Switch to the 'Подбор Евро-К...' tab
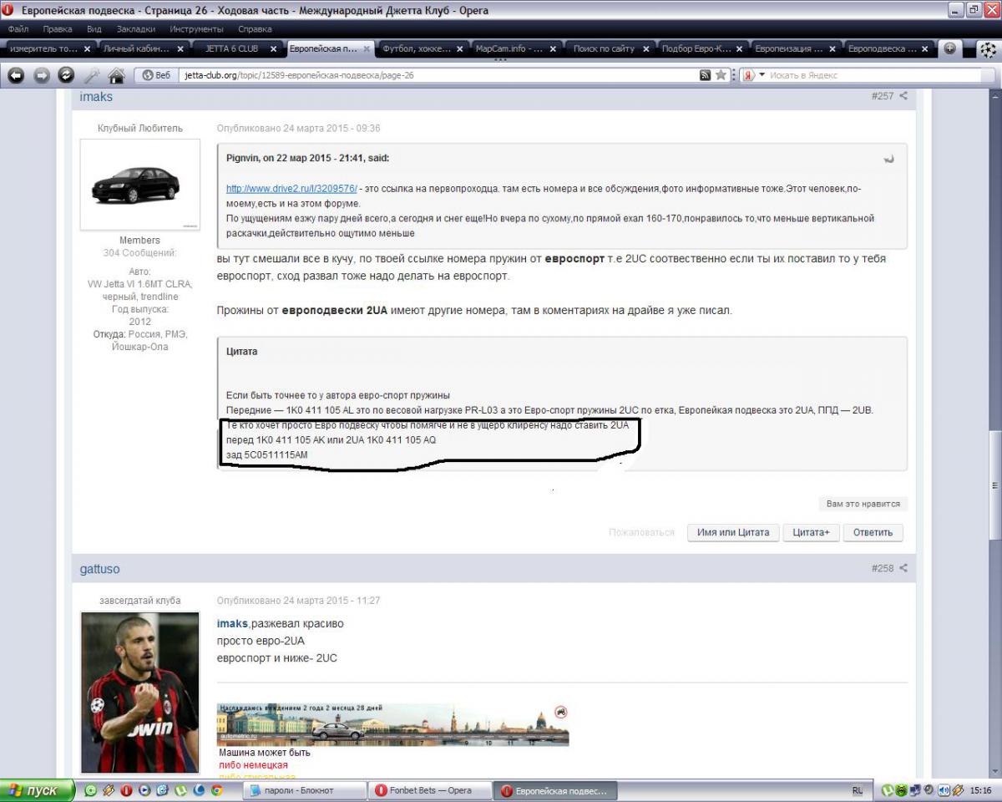The height and width of the screenshot is (802, 1002). pyautogui.click(x=702, y=48)
